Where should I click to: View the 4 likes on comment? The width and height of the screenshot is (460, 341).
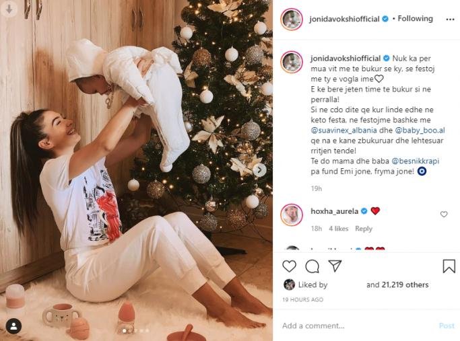(338, 229)
